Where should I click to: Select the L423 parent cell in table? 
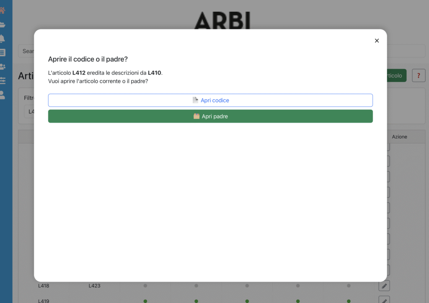(94, 286)
